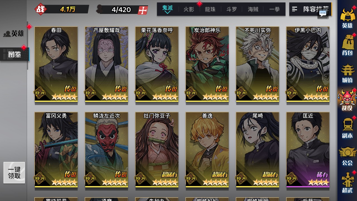Select the 善逸 hero card
Screen dimensions: 357x201
click(207, 151)
